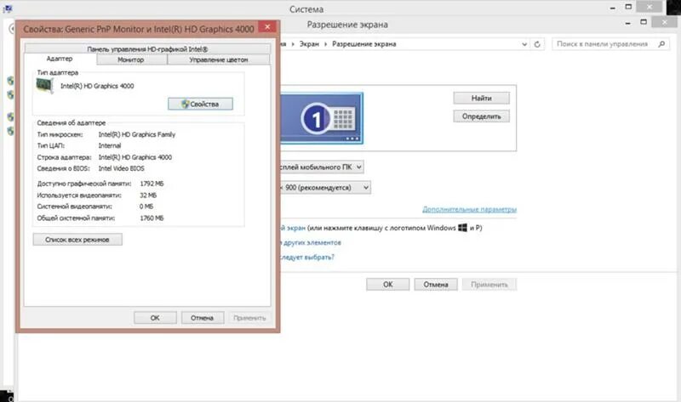Click the Определить button
Image resolution: width=681 pixels, height=402 pixels.
(481, 116)
